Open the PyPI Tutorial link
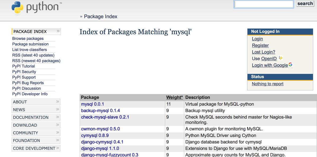 tap(24, 66)
